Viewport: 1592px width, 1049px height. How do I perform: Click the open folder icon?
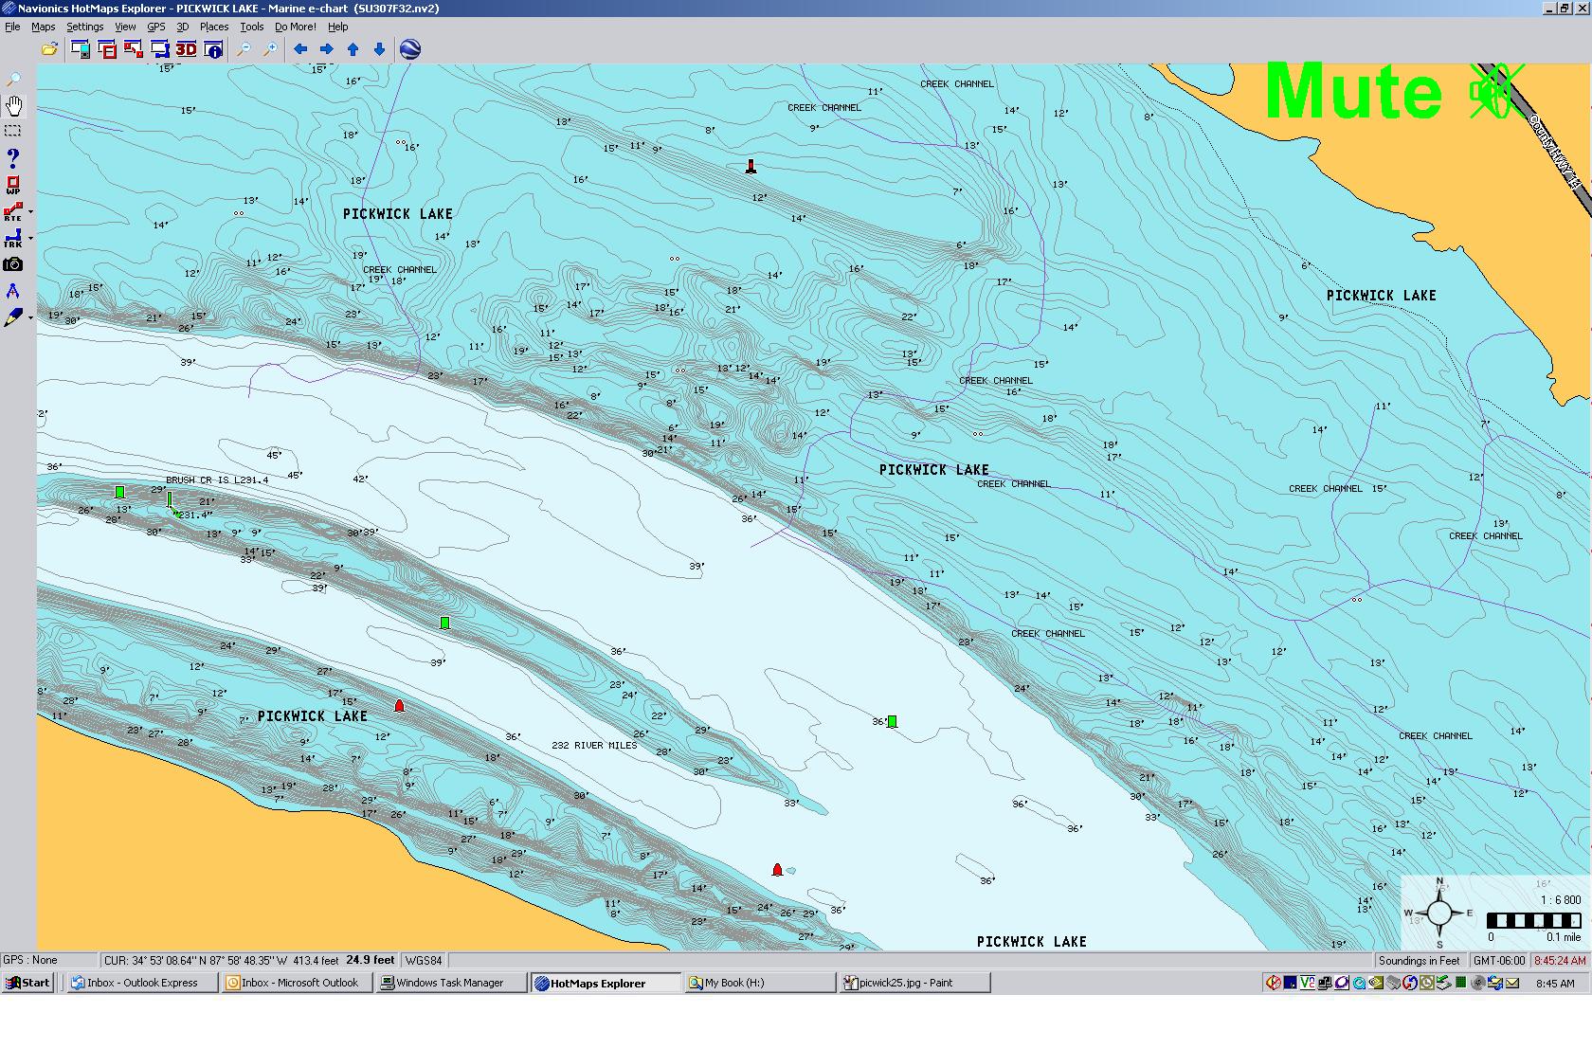pos(49,49)
